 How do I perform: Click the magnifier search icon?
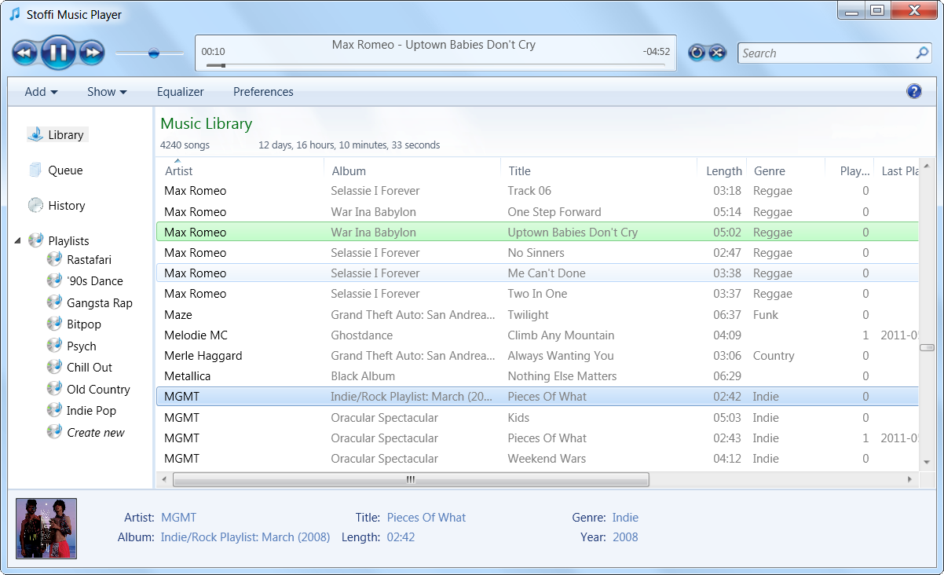tap(923, 53)
